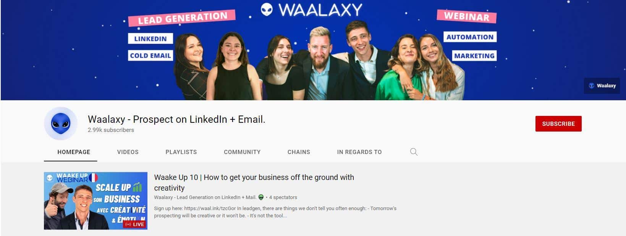Click the video description text

(x=275, y=212)
